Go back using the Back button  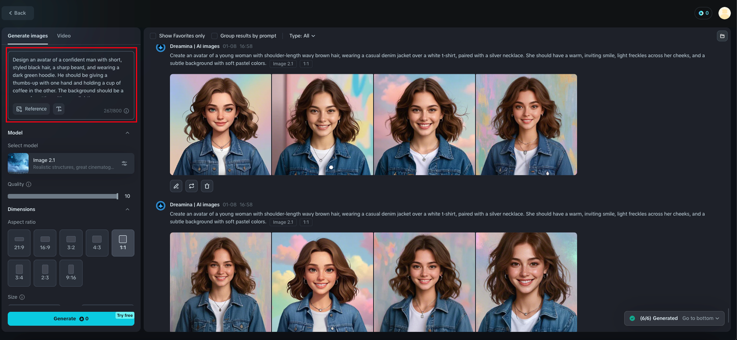(x=18, y=13)
